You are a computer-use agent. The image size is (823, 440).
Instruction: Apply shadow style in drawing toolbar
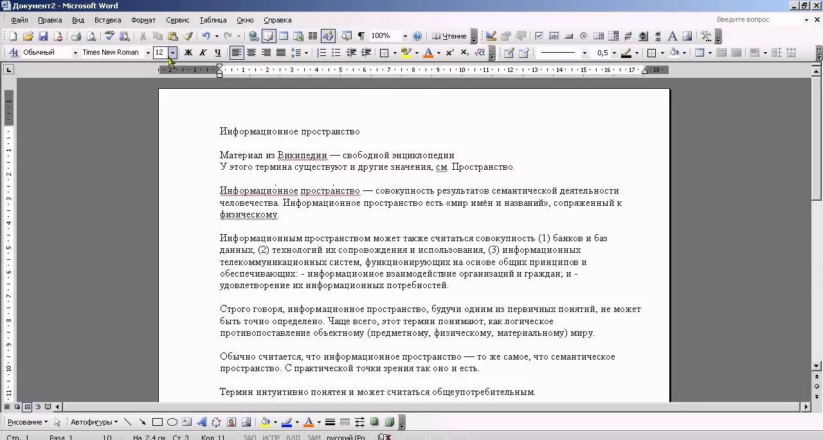click(x=374, y=422)
